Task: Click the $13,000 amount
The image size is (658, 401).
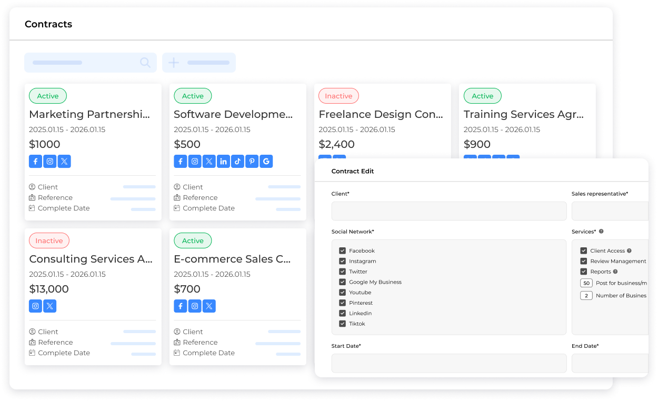Action: [x=49, y=289]
